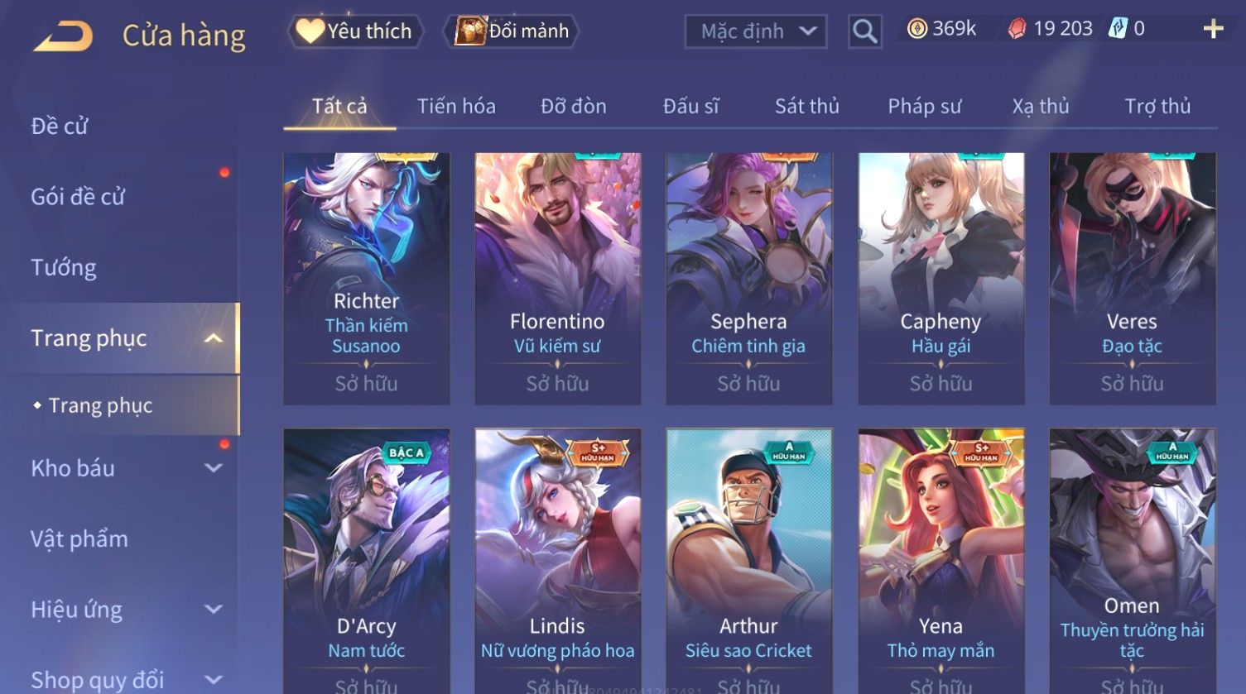Screen dimensions: 1246x694
Task: Open the Trang phục sub-item in sidebar
Action: coord(100,405)
